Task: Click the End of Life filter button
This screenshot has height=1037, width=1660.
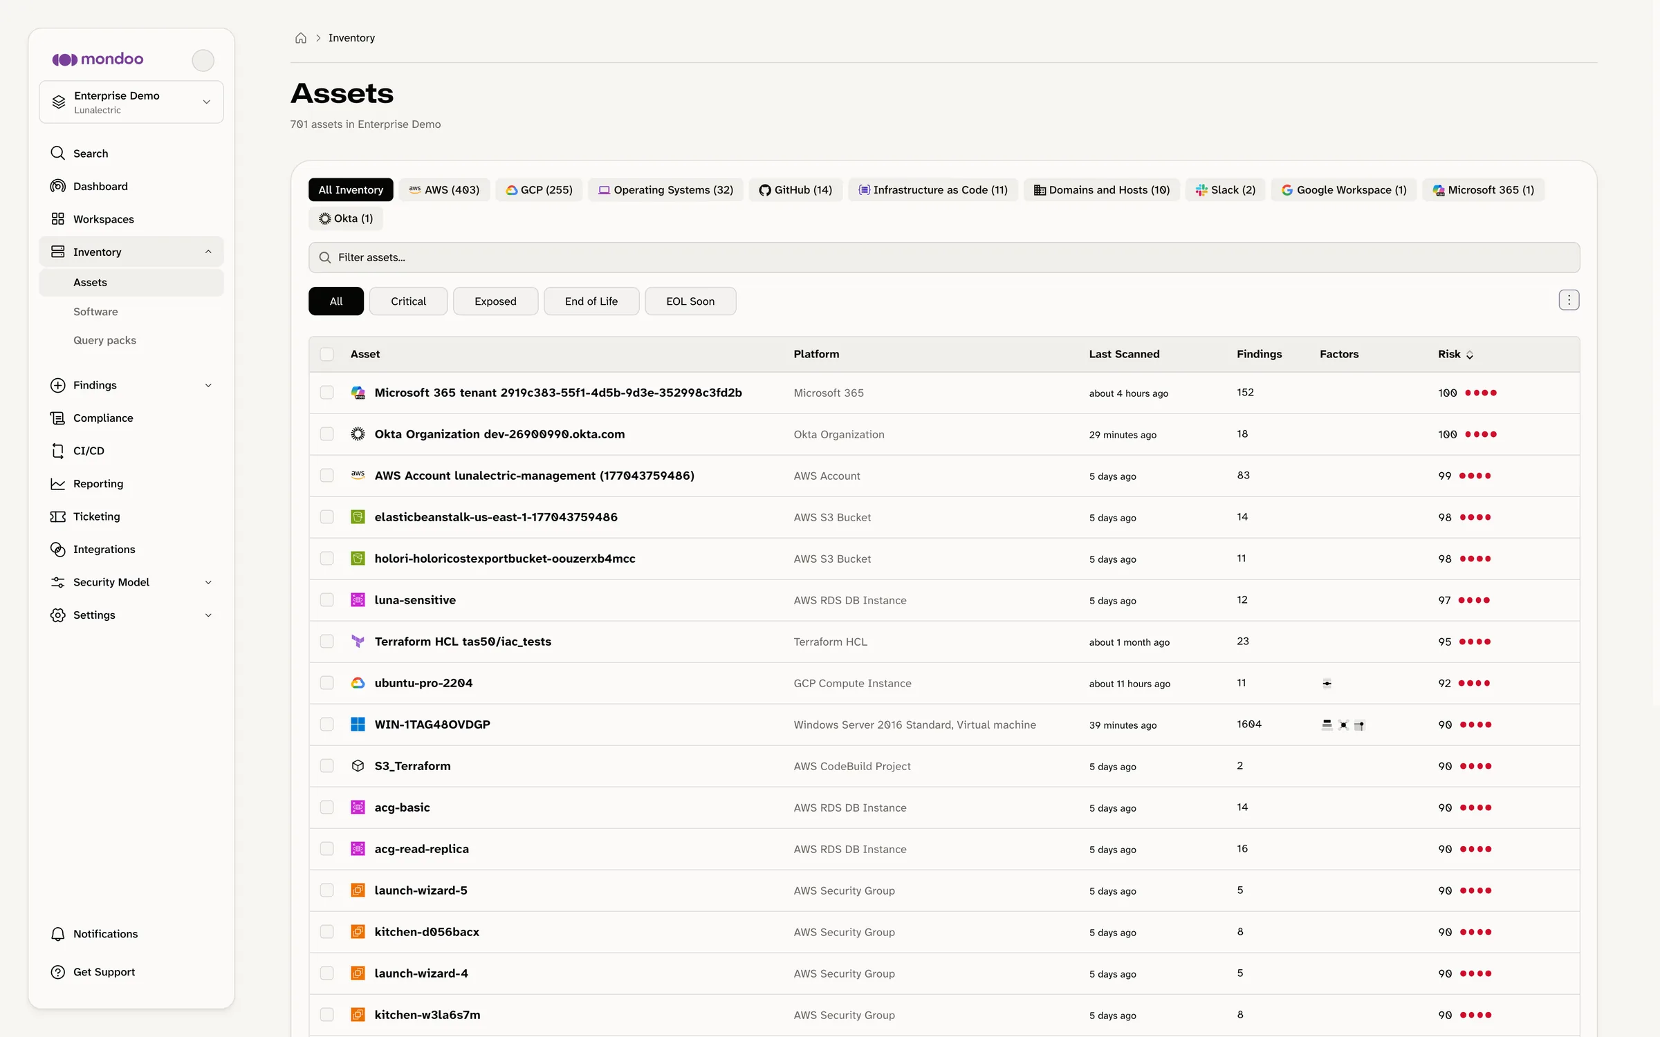Action: coord(591,301)
